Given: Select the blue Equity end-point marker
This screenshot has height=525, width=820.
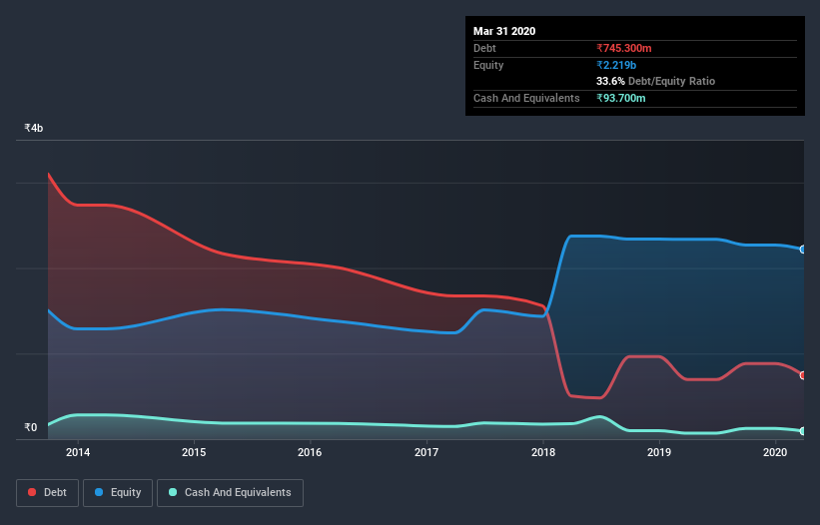Looking at the screenshot, I should (x=803, y=250).
